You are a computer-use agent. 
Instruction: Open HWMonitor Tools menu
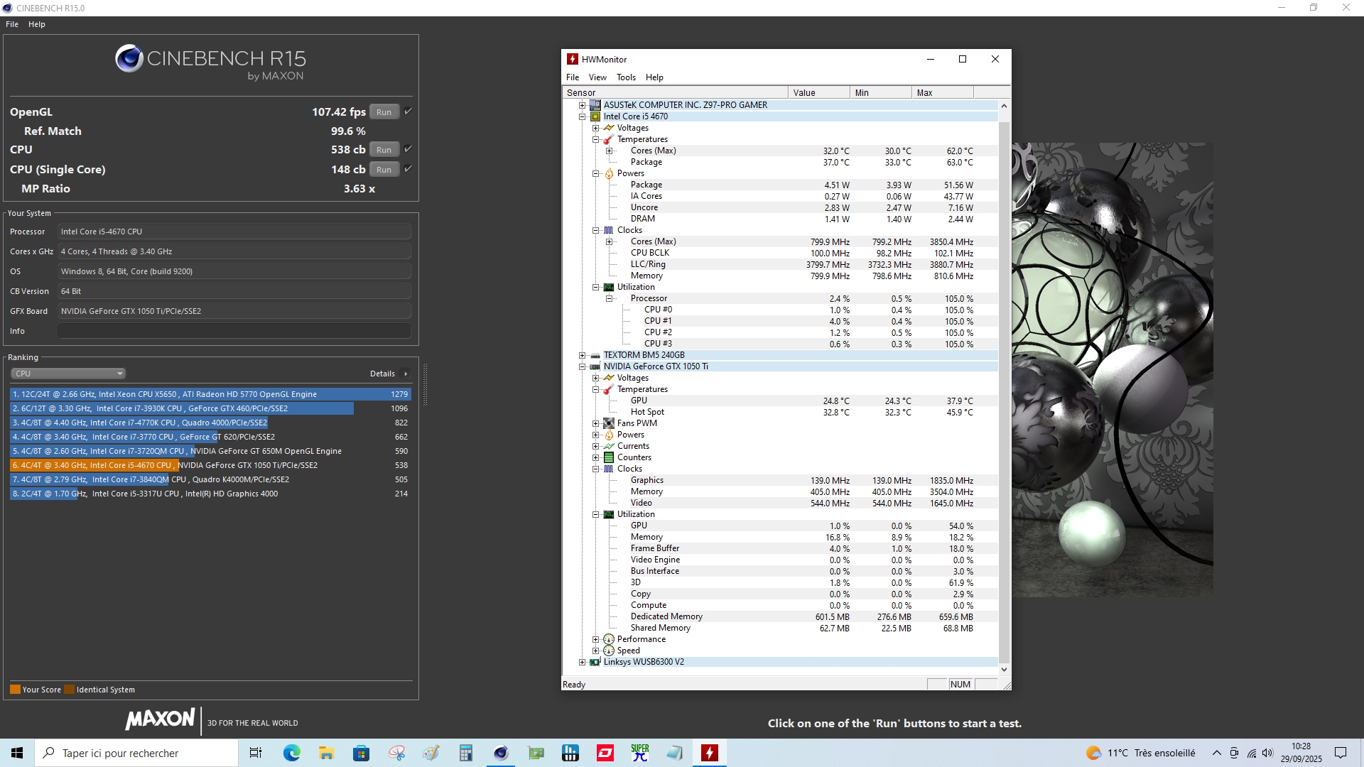(x=625, y=77)
